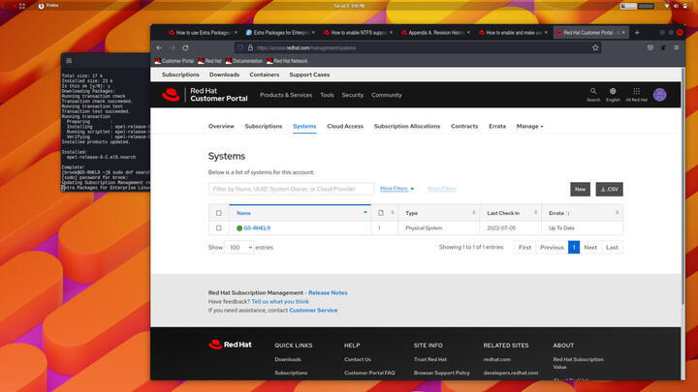Click the Errata column info icon
Viewport: 698px width, 392px height.
pos(568,213)
